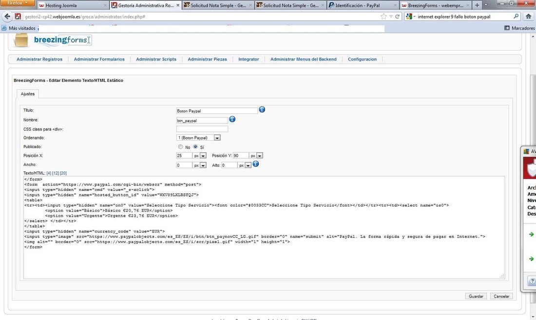Click the info icon next to Título field

(x=262, y=110)
